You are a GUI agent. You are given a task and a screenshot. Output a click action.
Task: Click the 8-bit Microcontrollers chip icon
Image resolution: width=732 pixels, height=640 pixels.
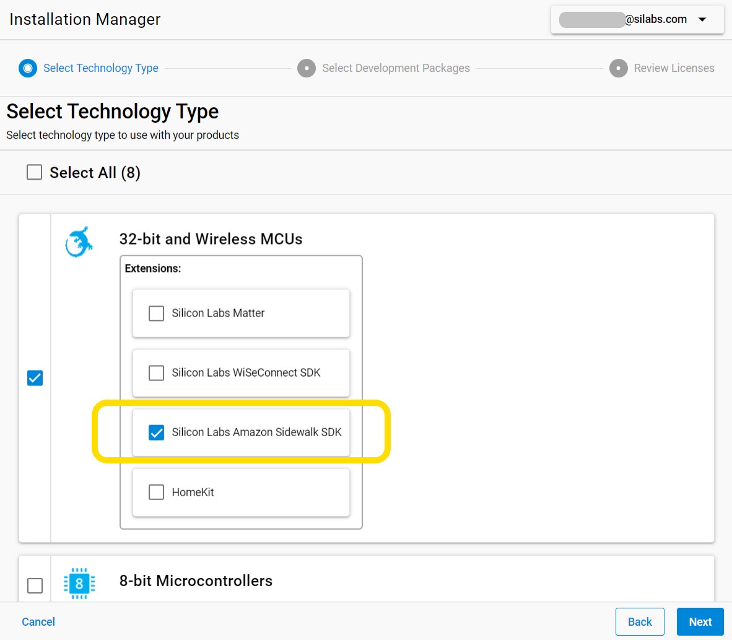[79, 583]
